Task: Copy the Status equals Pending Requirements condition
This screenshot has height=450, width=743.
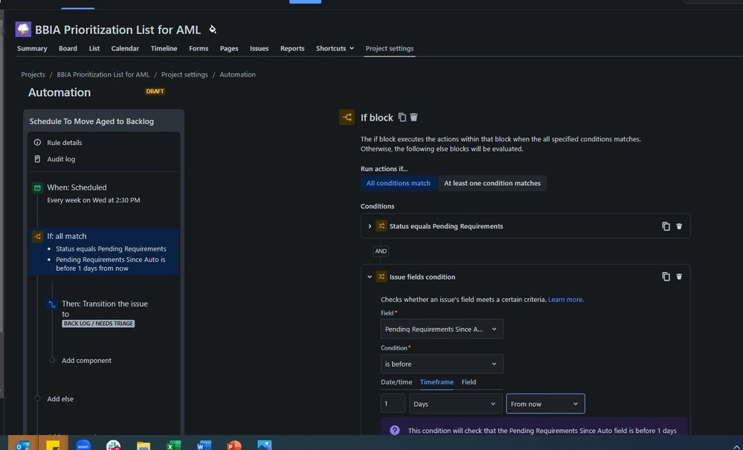Action: (x=666, y=226)
